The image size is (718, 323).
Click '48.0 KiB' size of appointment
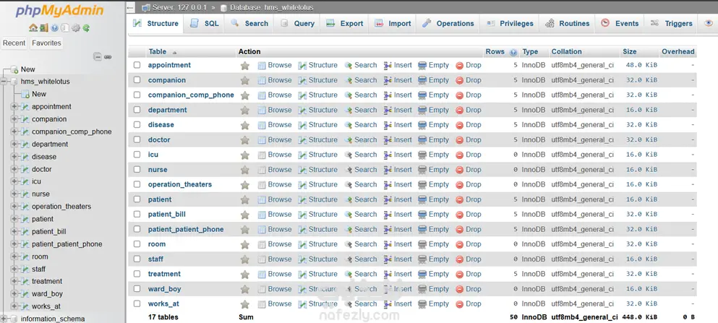(641, 66)
